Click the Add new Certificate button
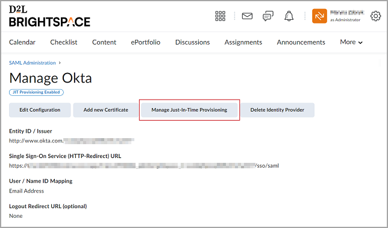Viewport: 388px width, 228px height. point(105,110)
